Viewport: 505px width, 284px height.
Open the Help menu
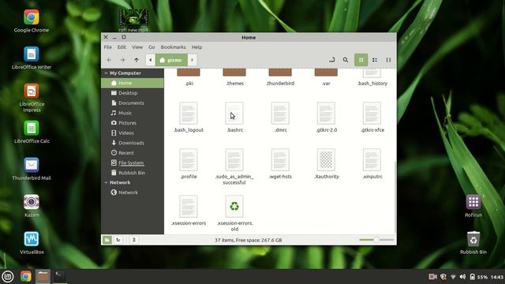(196, 47)
